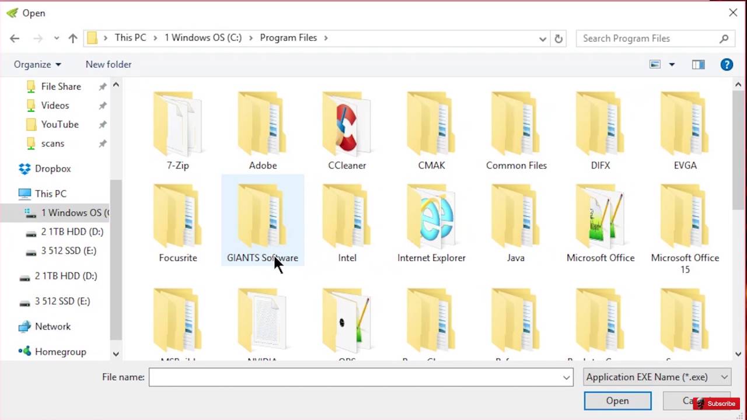Expand 1 Windows OS (C:) breadcrumb chevron
The width and height of the screenshot is (747, 420).
(251, 38)
